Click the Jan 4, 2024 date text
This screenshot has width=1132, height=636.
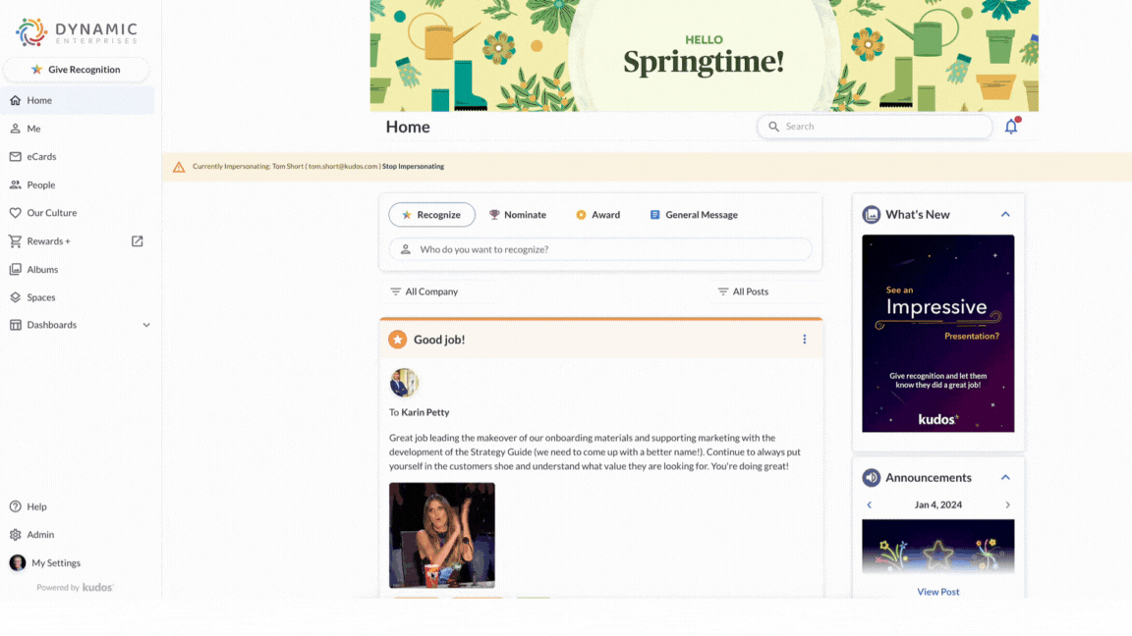[x=937, y=504]
